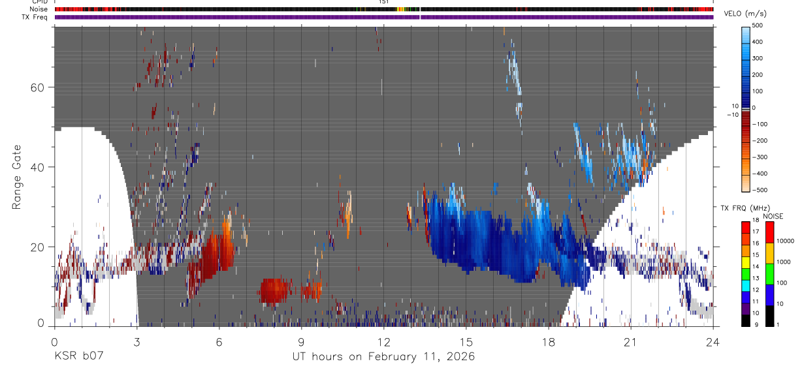Click the 100 label on velocity colorbar
The height and width of the screenshot is (370, 802).
(x=758, y=91)
